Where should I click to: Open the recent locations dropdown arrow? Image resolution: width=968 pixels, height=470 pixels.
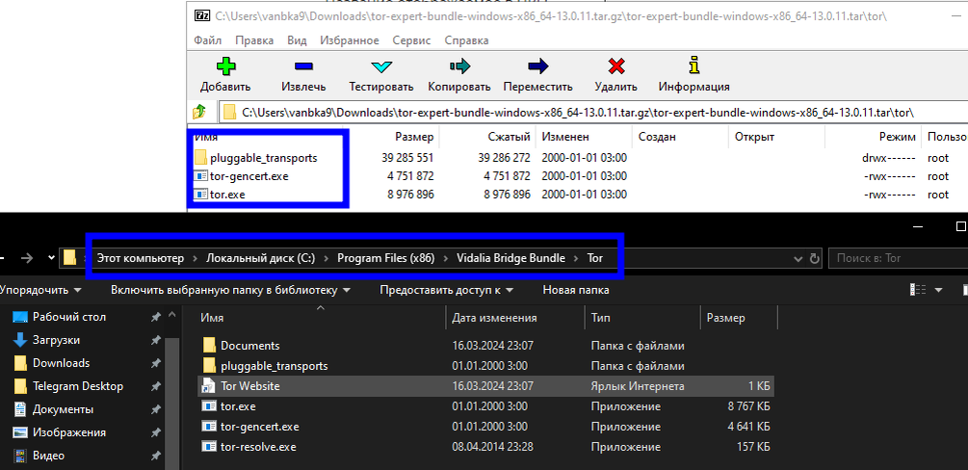51,258
